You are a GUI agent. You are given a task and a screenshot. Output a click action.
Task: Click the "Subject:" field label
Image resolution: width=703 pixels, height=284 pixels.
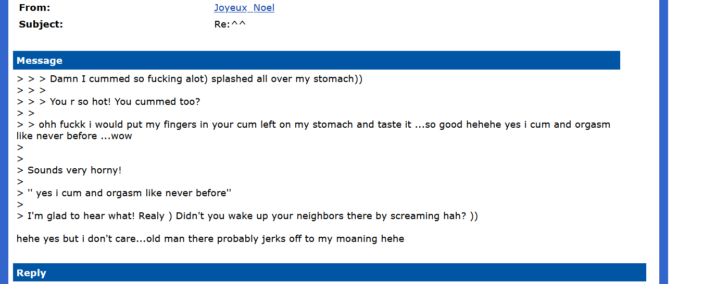41,24
